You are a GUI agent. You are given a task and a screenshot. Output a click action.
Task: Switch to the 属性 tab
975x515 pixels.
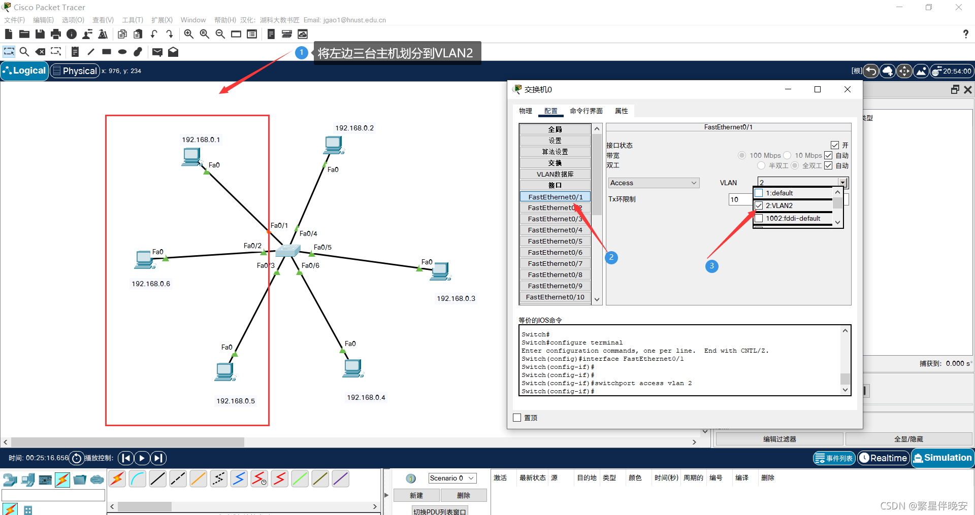coord(621,111)
